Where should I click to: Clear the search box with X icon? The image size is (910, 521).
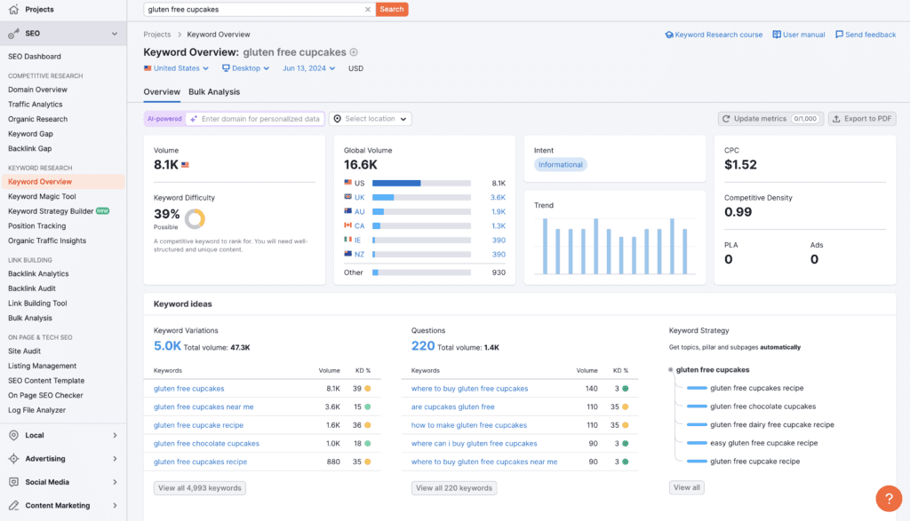point(368,10)
